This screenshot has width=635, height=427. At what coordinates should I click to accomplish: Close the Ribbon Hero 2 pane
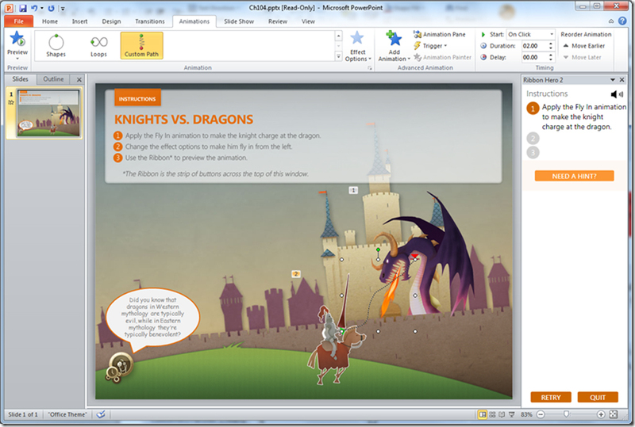tap(622, 80)
